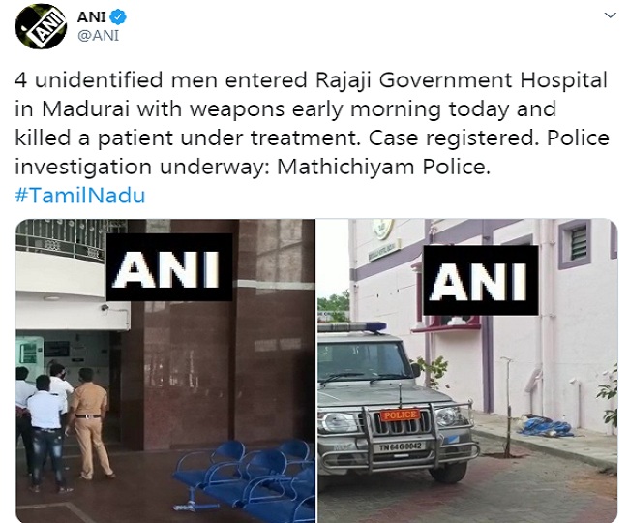The image size is (629, 523).
Task: Click the blue tarp beside the building
Action: coord(545,426)
